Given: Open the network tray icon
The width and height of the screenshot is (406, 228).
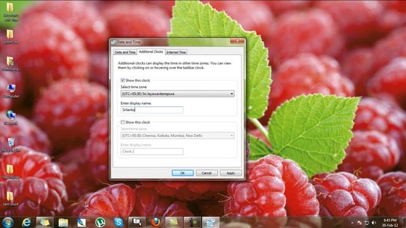Looking at the screenshot, I should [x=367, y=222].
